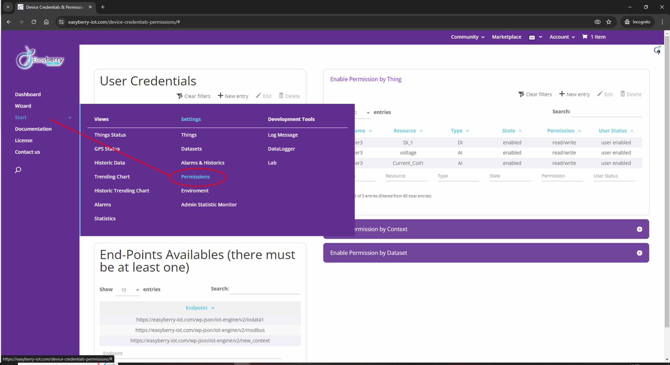Click the Easyberry help icon in the top-right corner

pyautogui.click(x=657, y=50)
